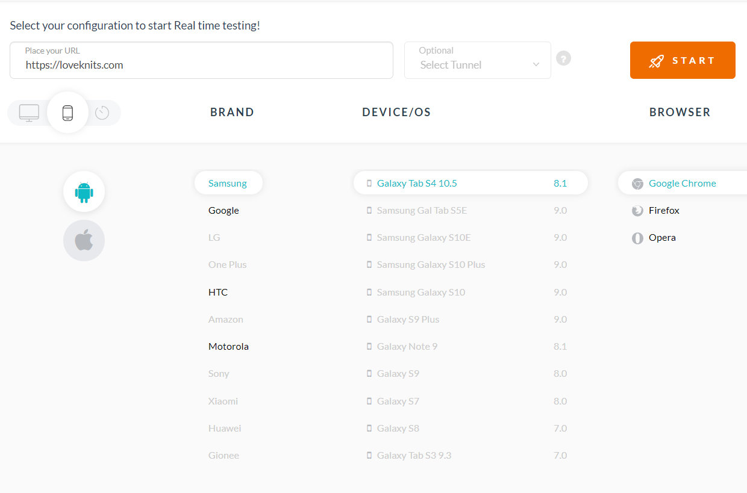Select the Gionee brand

[x=223, y=456]
